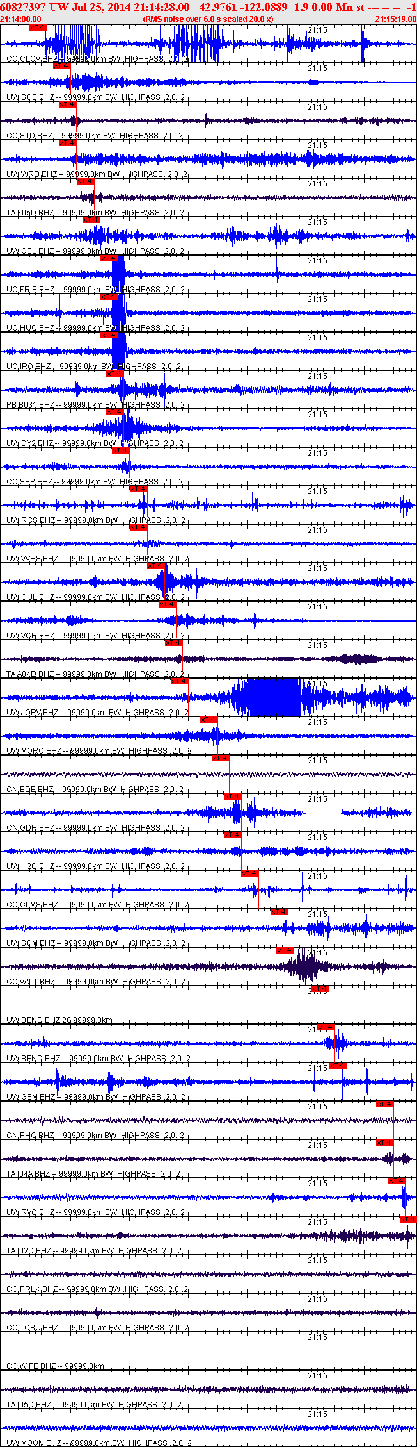Select the xT 4 flag on UW.MORO trace
Screen dimensions: 417x1447
click(208, 720)
